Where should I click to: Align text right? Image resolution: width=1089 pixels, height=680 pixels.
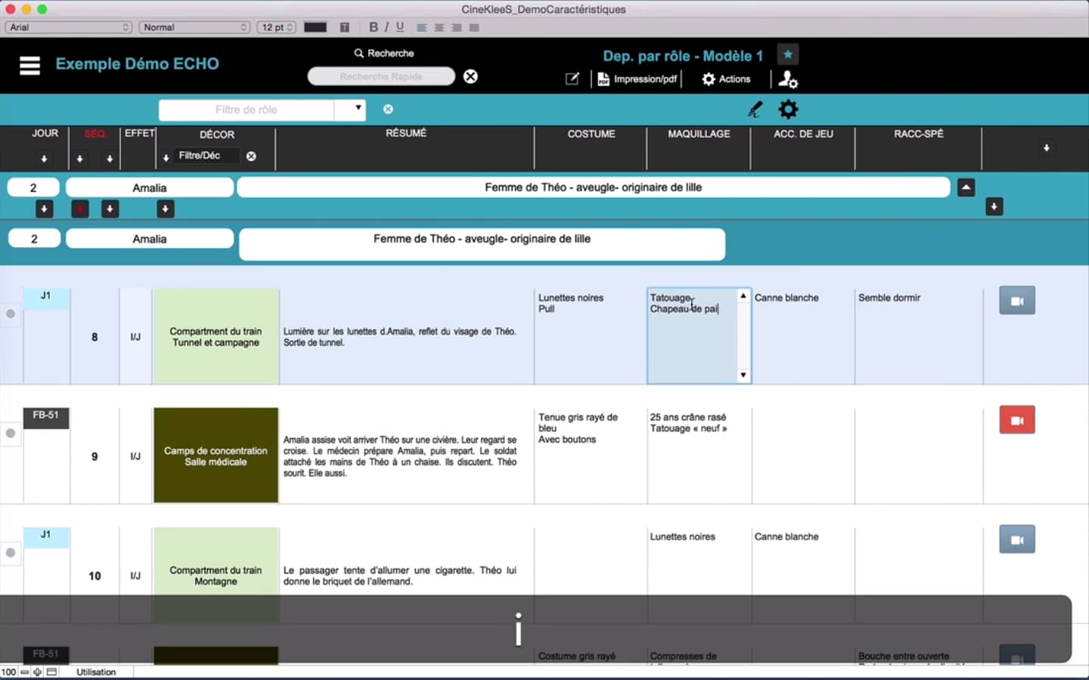pyautogui.click(x=457, y=27)
